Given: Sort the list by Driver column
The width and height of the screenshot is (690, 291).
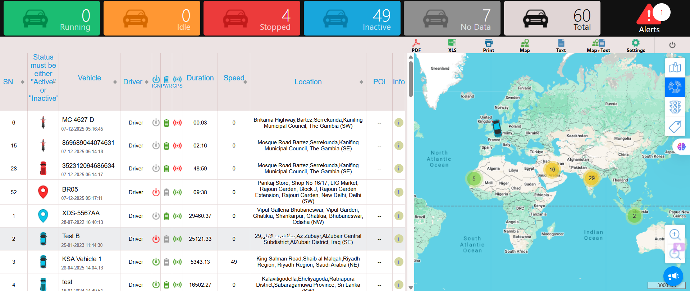Looking at the screenshot, I should (x=146, y=82).
